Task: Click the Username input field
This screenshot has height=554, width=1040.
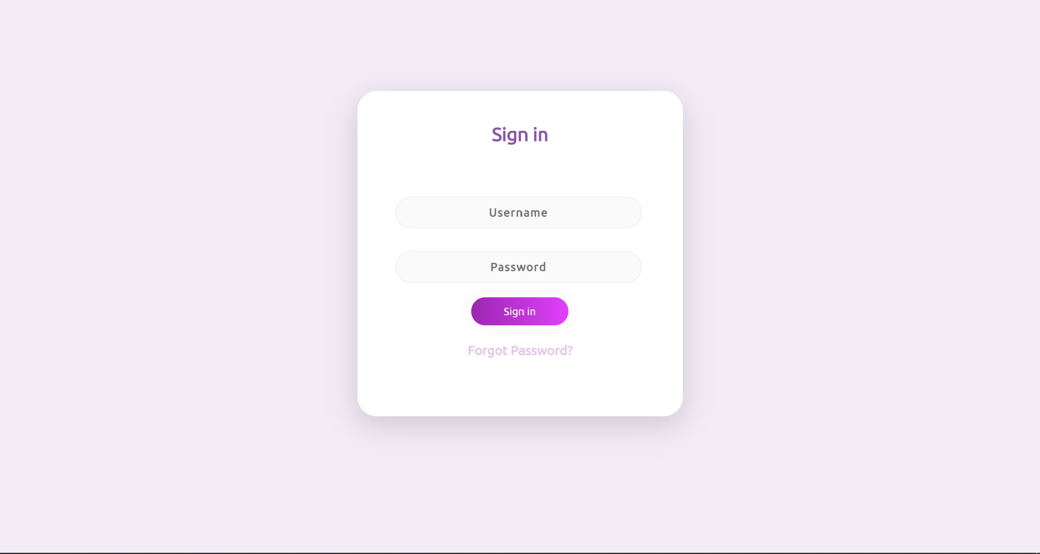Action: pyautogui.click(x=518, y=212)
